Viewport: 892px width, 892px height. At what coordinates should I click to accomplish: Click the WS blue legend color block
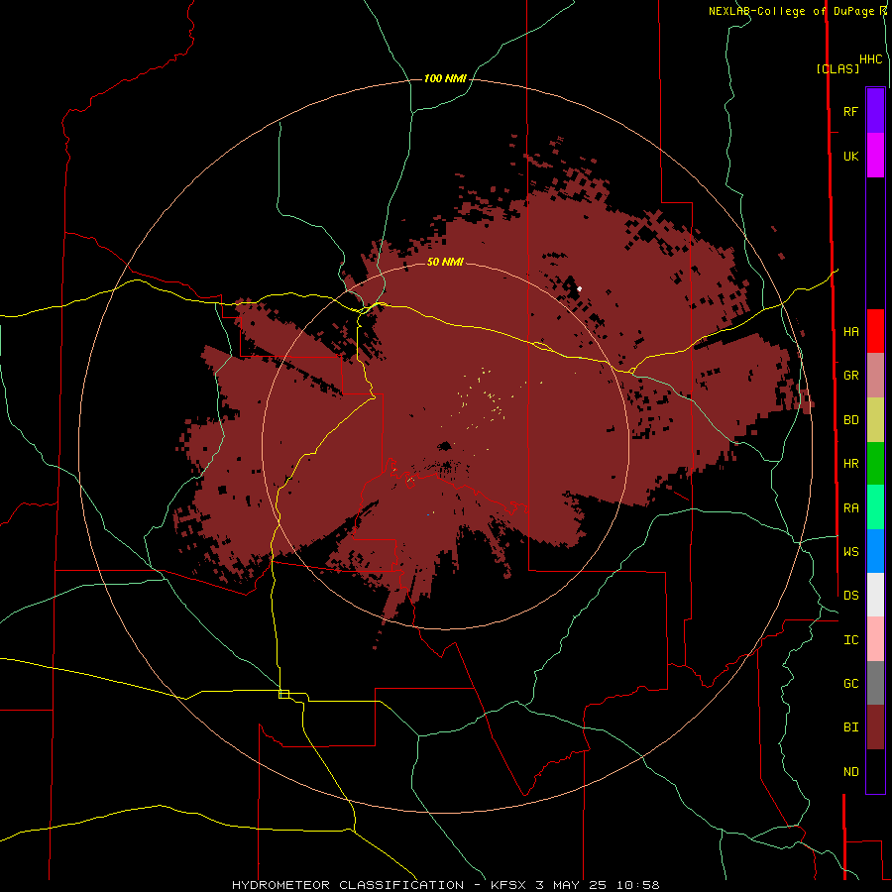(875, 551)
